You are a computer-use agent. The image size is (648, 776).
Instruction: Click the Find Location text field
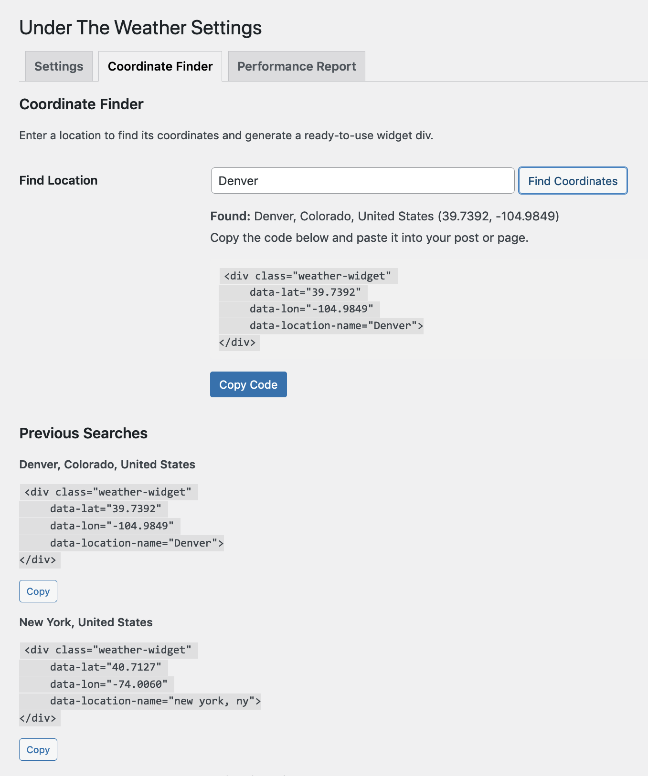click(362, 181)
